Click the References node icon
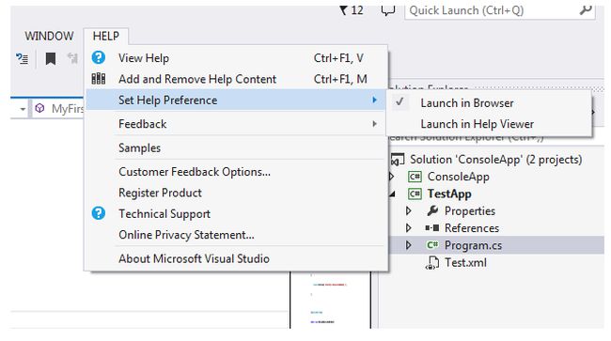 [432, 228]
